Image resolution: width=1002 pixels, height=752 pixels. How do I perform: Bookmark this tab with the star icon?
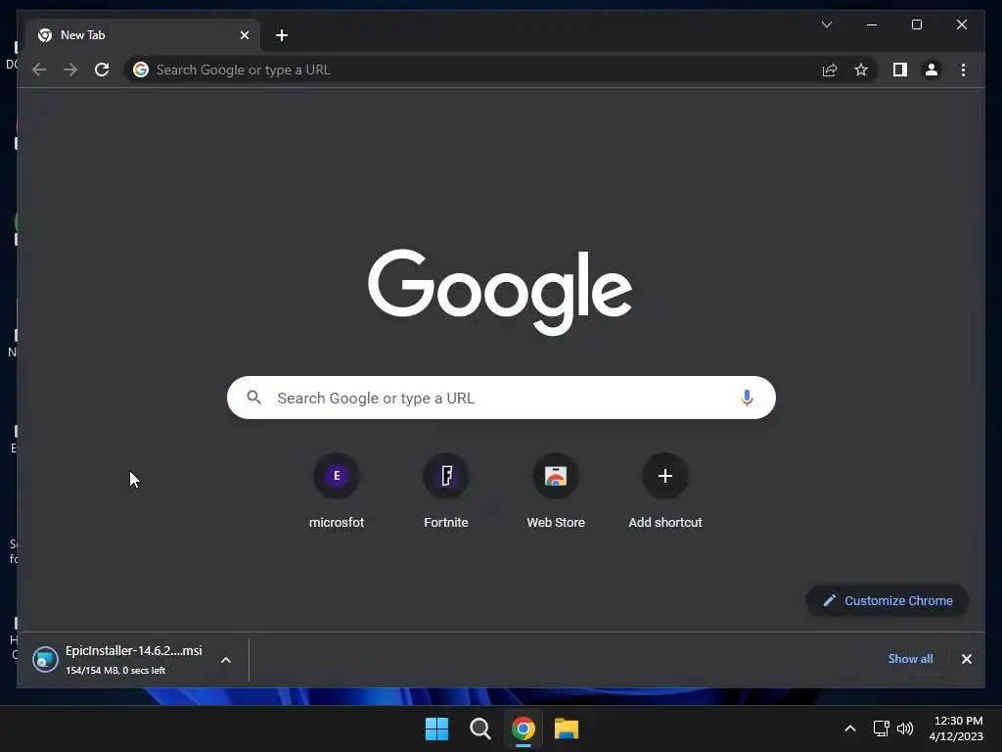[x=861, y=70]
